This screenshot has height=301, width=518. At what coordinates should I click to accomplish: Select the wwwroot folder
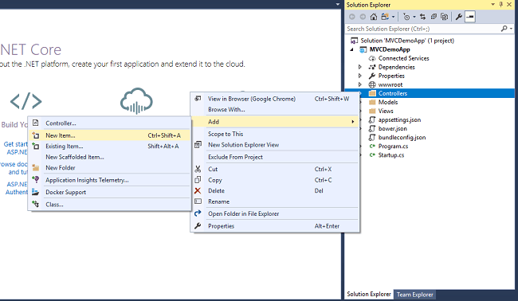tap(390, 84)
